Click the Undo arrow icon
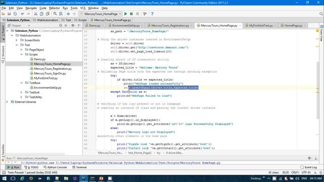This screenshot has width=324, height=182. pos(22,14)
